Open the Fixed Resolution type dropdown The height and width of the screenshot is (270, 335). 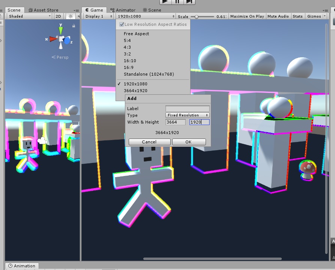tap(188, 115)
